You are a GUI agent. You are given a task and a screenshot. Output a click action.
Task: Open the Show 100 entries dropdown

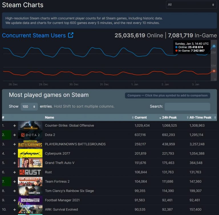29,107
